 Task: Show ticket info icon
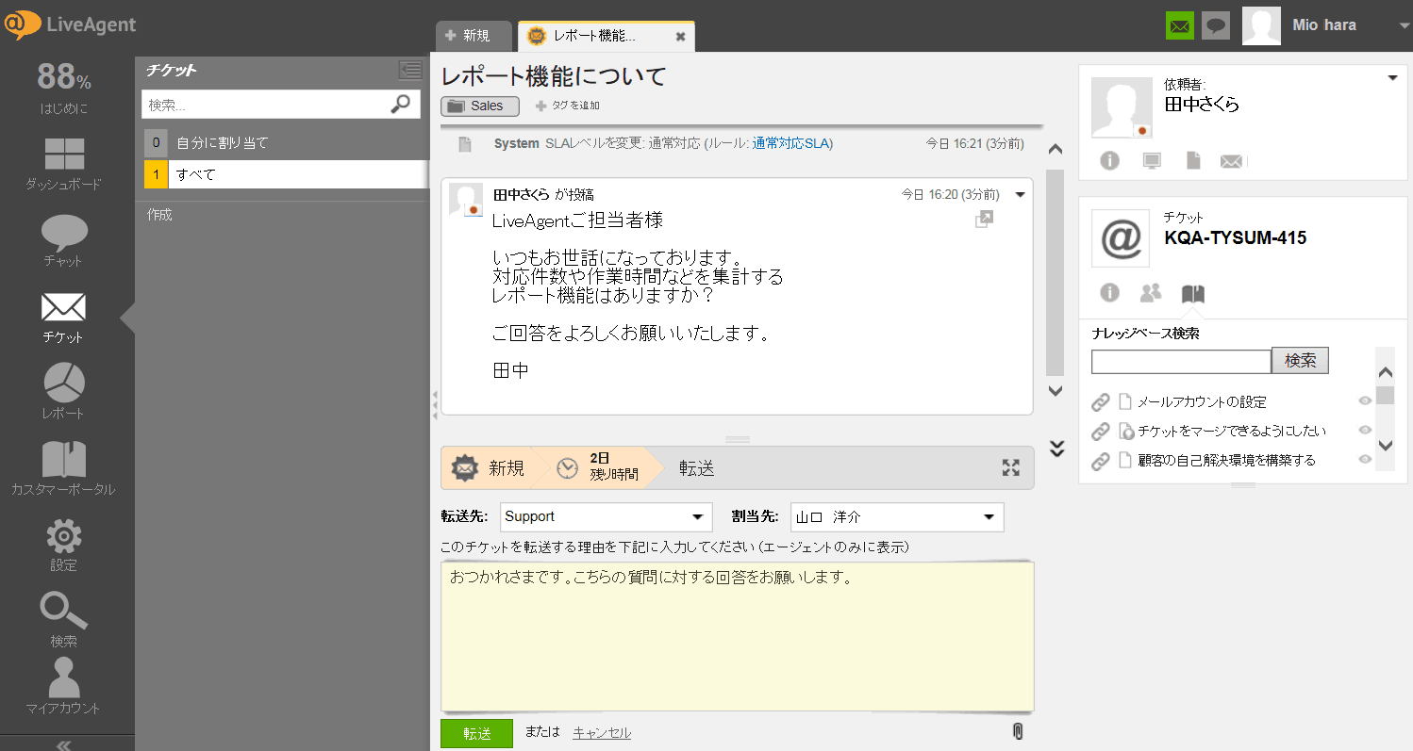pos(1109,292)
